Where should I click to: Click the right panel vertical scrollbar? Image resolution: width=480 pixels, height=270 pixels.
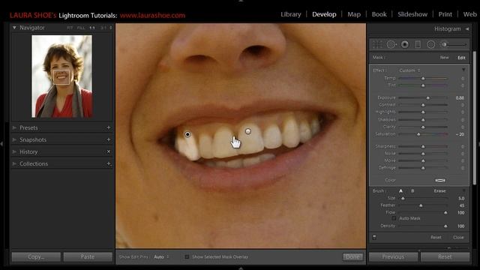pos(475,118)
